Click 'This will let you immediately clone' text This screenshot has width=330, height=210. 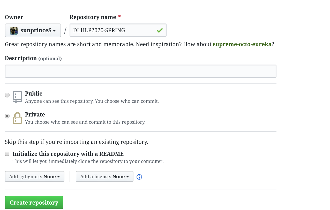coord(88,161)
